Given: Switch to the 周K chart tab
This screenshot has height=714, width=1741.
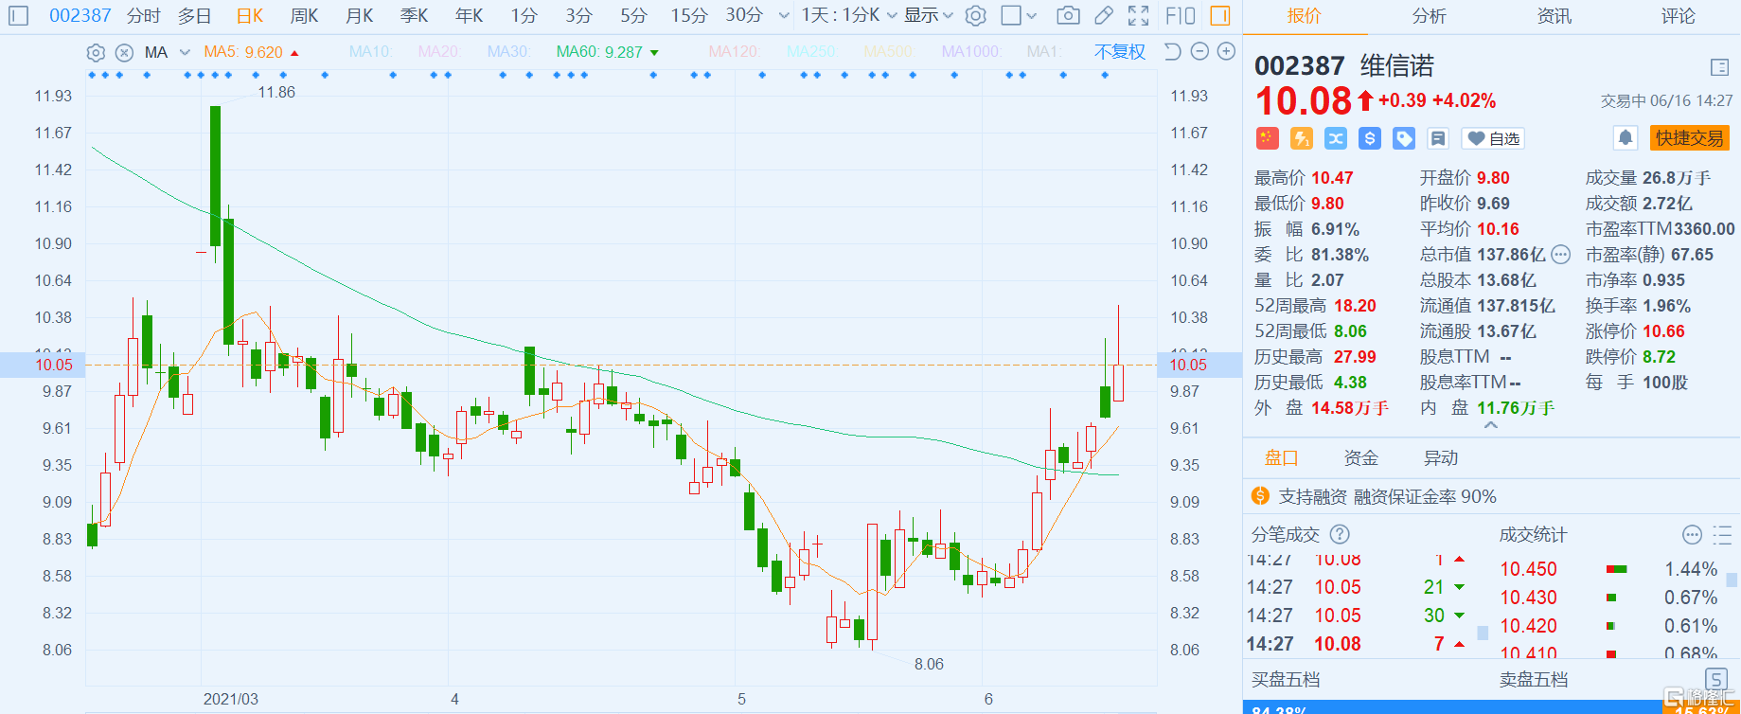Looking at the screenshot, I should pos(305,15).
